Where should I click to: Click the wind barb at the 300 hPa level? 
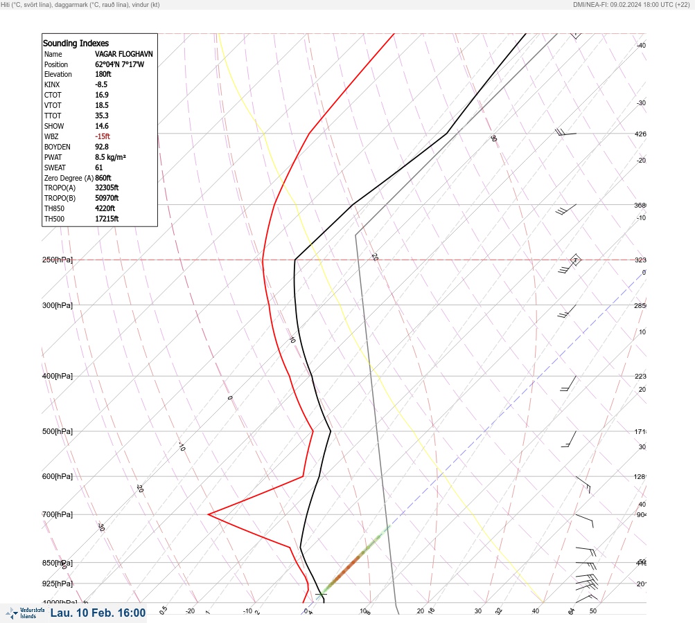pyautogui.click(x=567, y=311)
